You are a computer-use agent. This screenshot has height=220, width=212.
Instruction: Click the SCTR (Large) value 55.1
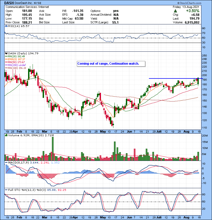115,23
